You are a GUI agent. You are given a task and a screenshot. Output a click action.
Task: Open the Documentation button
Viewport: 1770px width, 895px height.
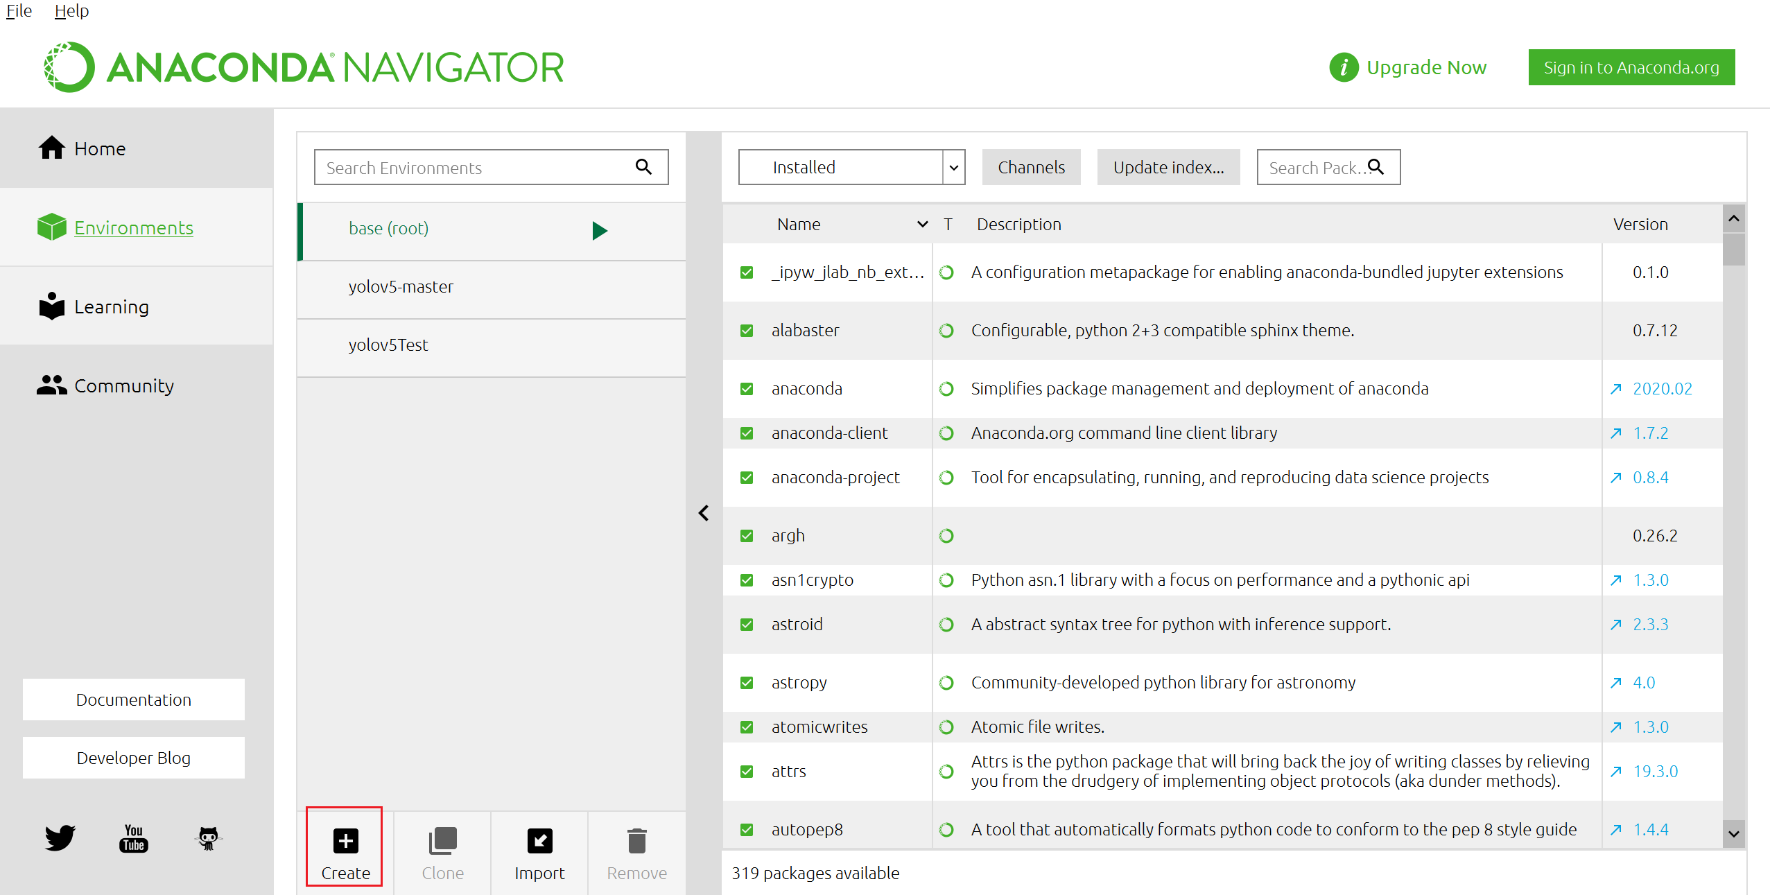134,700
